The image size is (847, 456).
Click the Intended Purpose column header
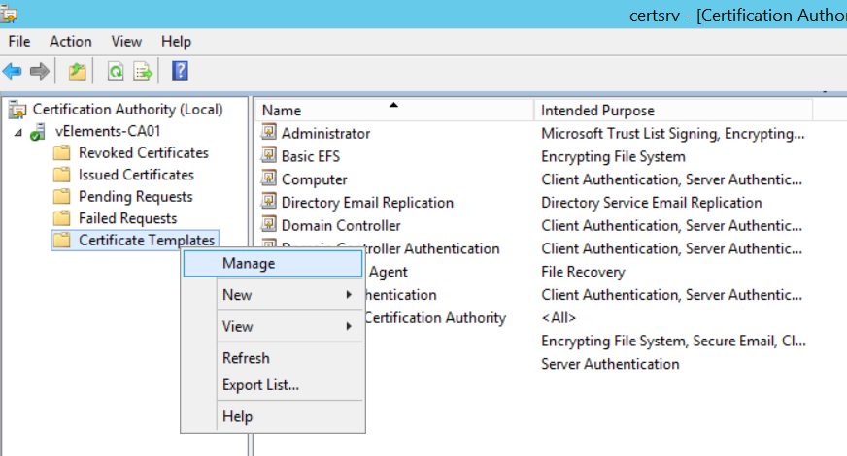597,111
